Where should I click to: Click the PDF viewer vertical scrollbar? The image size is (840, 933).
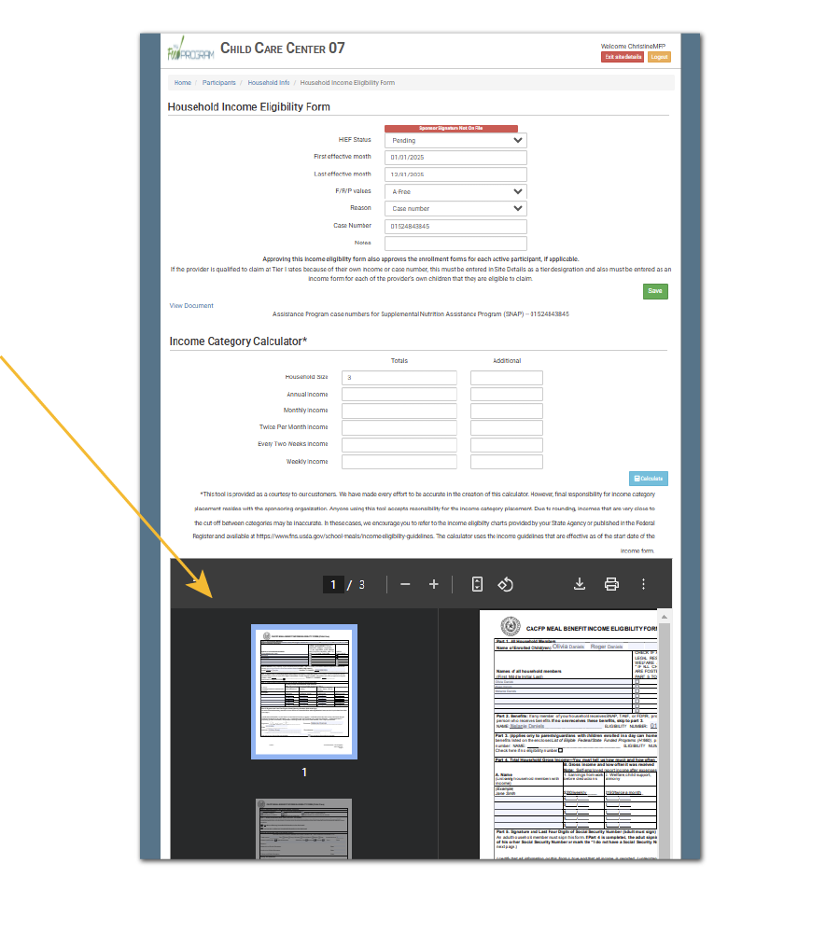pos(664,728)
